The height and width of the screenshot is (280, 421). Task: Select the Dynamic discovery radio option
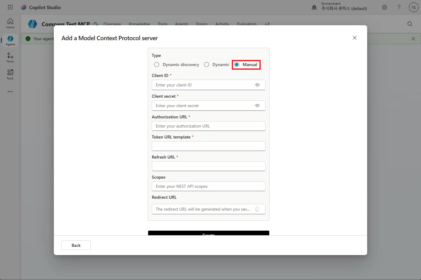point(157,65)
